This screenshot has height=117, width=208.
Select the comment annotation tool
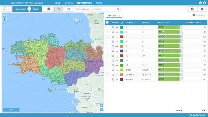tap(49, 9)
